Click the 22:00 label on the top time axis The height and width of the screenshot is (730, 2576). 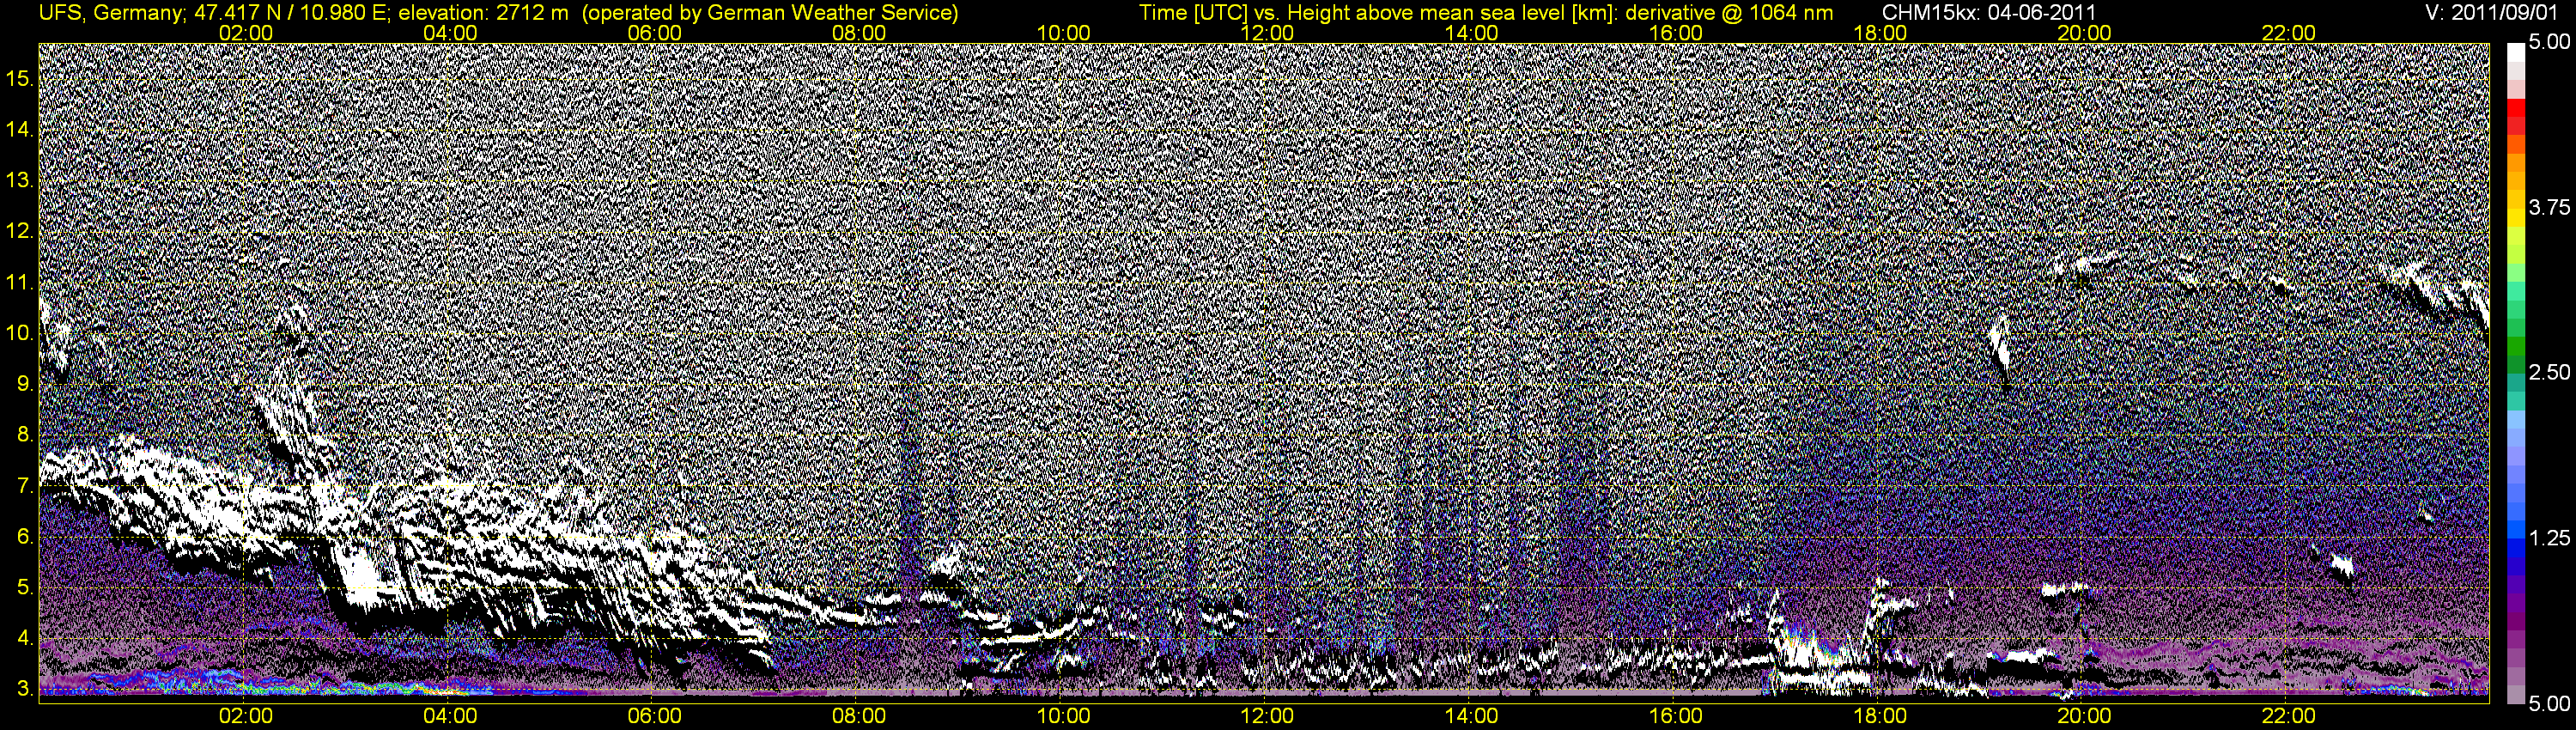click(x=2288, y=33)
